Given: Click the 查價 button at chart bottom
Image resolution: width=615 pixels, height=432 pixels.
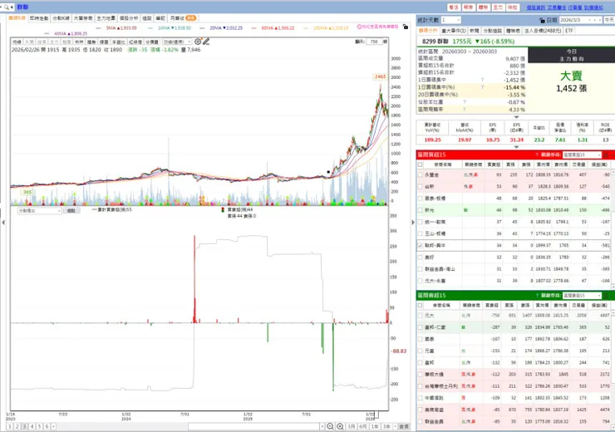Looking at the screenshot, I should [404, 426].
